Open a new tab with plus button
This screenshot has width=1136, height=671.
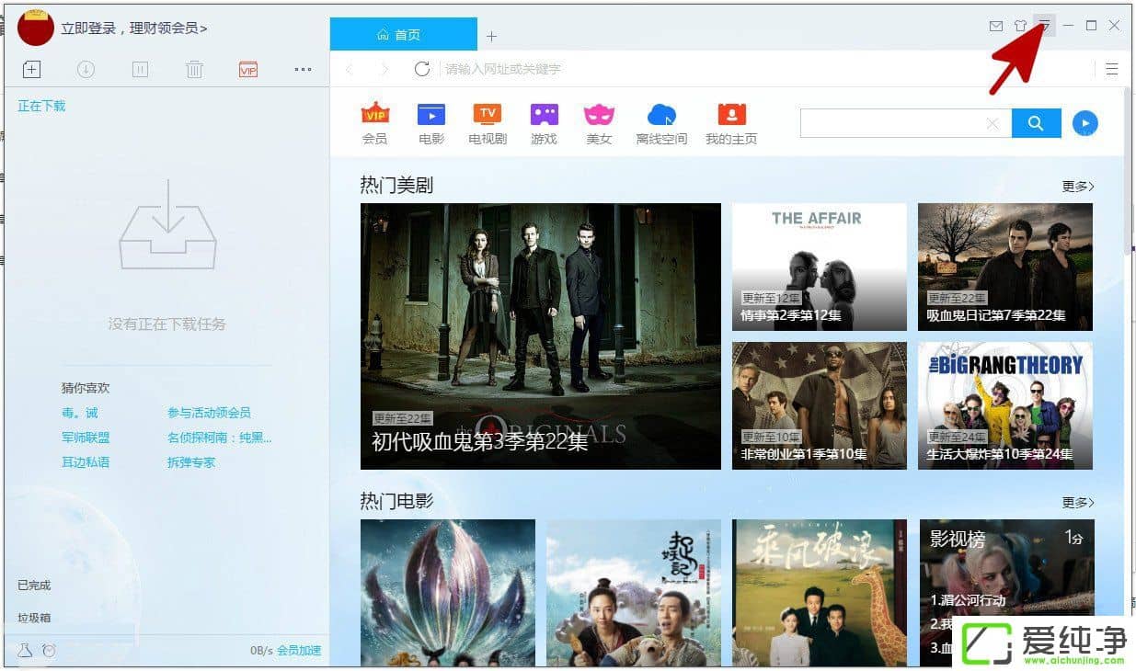tap(491, 36)
